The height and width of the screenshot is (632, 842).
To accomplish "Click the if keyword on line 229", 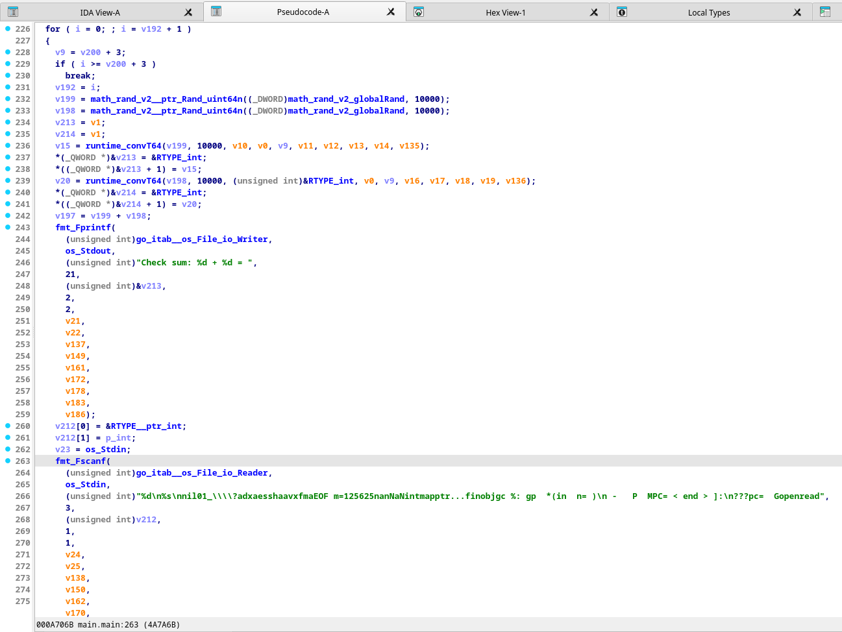I will (x=60, y=64).
